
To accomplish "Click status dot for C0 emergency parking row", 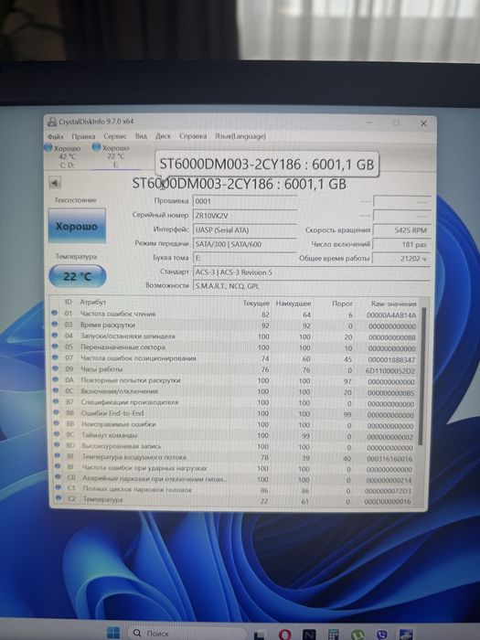I will pyautogui.click(x=58, y=476).
